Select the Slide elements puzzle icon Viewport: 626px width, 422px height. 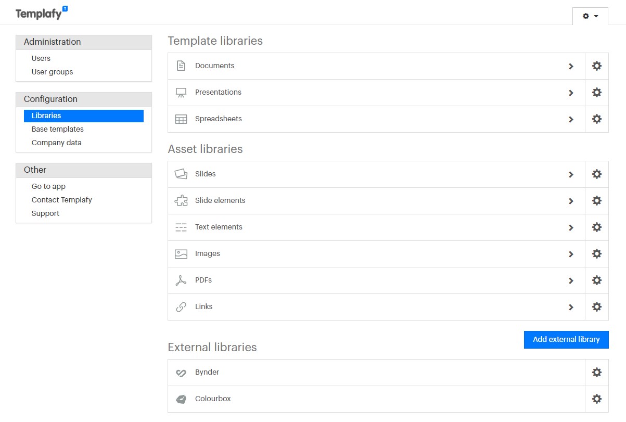[x=181, y=201]
